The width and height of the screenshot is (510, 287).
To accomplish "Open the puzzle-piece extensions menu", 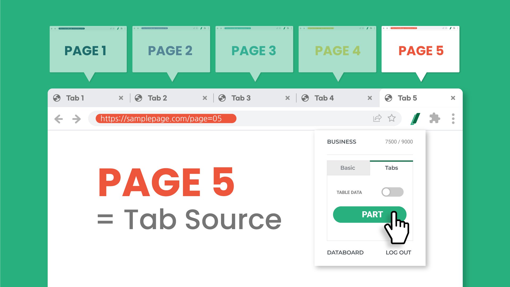I will [x=435, y=118].
